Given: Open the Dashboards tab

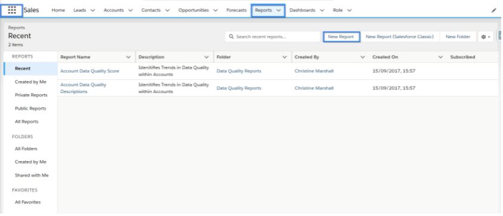Looking at the screenshot, I should pos(302,10).
